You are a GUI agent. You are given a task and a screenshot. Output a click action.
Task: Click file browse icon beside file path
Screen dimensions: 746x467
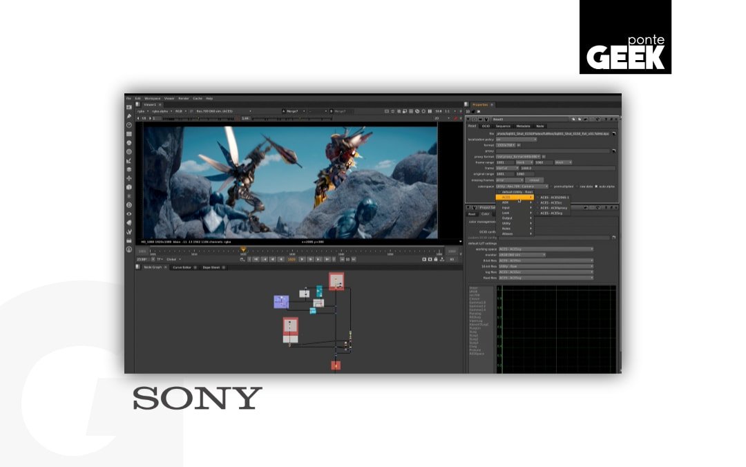coord(614,134)
